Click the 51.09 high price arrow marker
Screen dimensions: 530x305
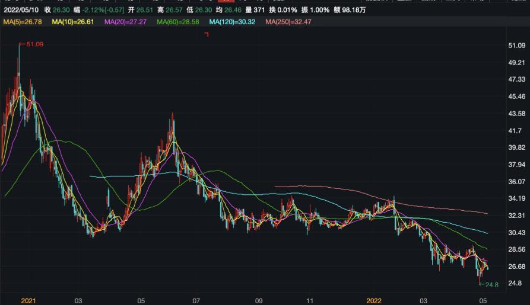(x=31, y=44)
